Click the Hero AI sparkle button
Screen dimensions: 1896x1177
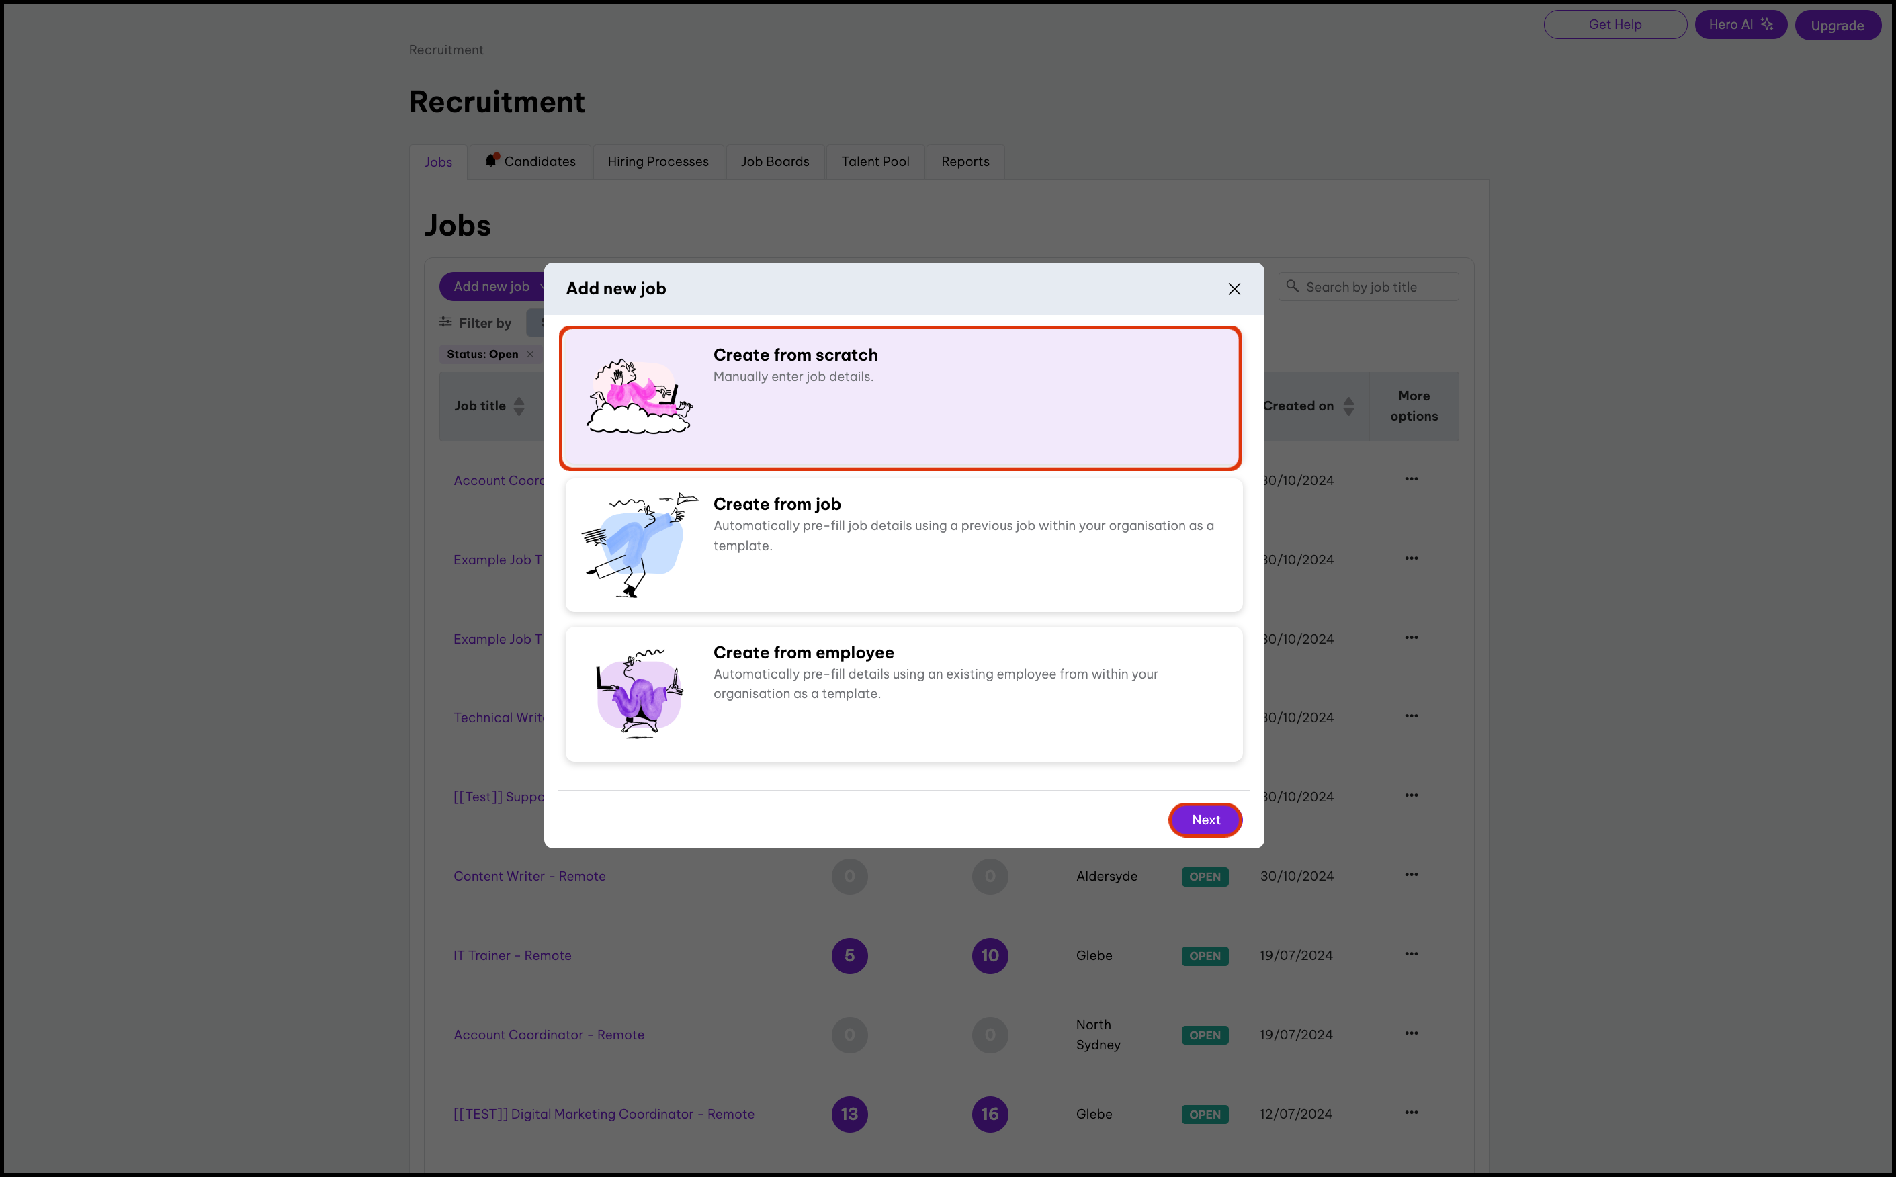coord(1740,25)
